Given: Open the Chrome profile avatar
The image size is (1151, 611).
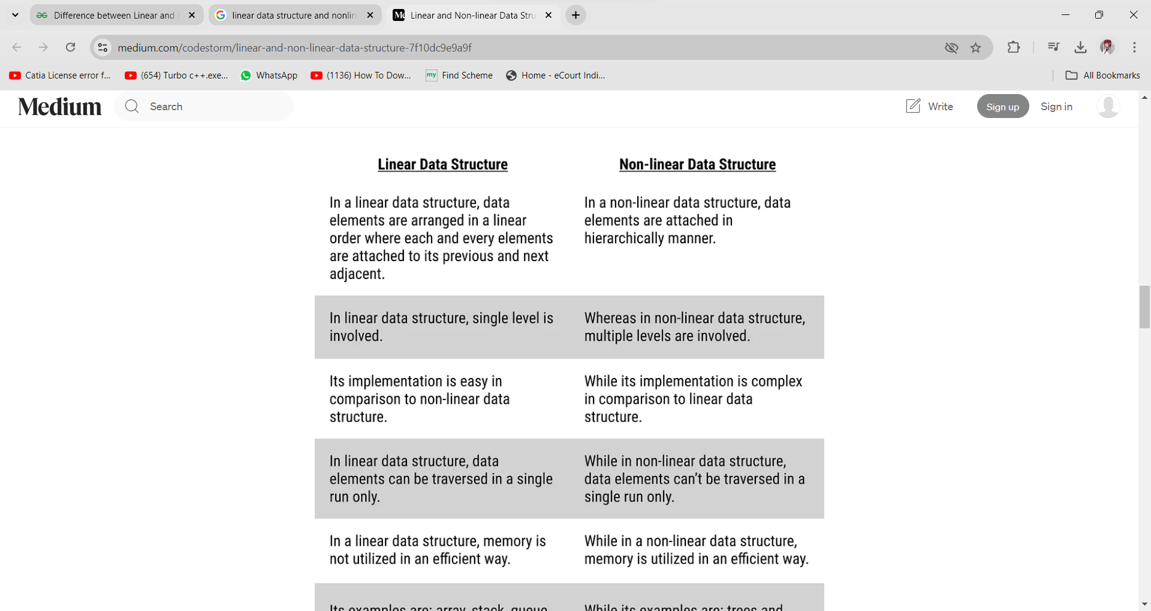Looking at the screenshot, I should (1107, 47).
